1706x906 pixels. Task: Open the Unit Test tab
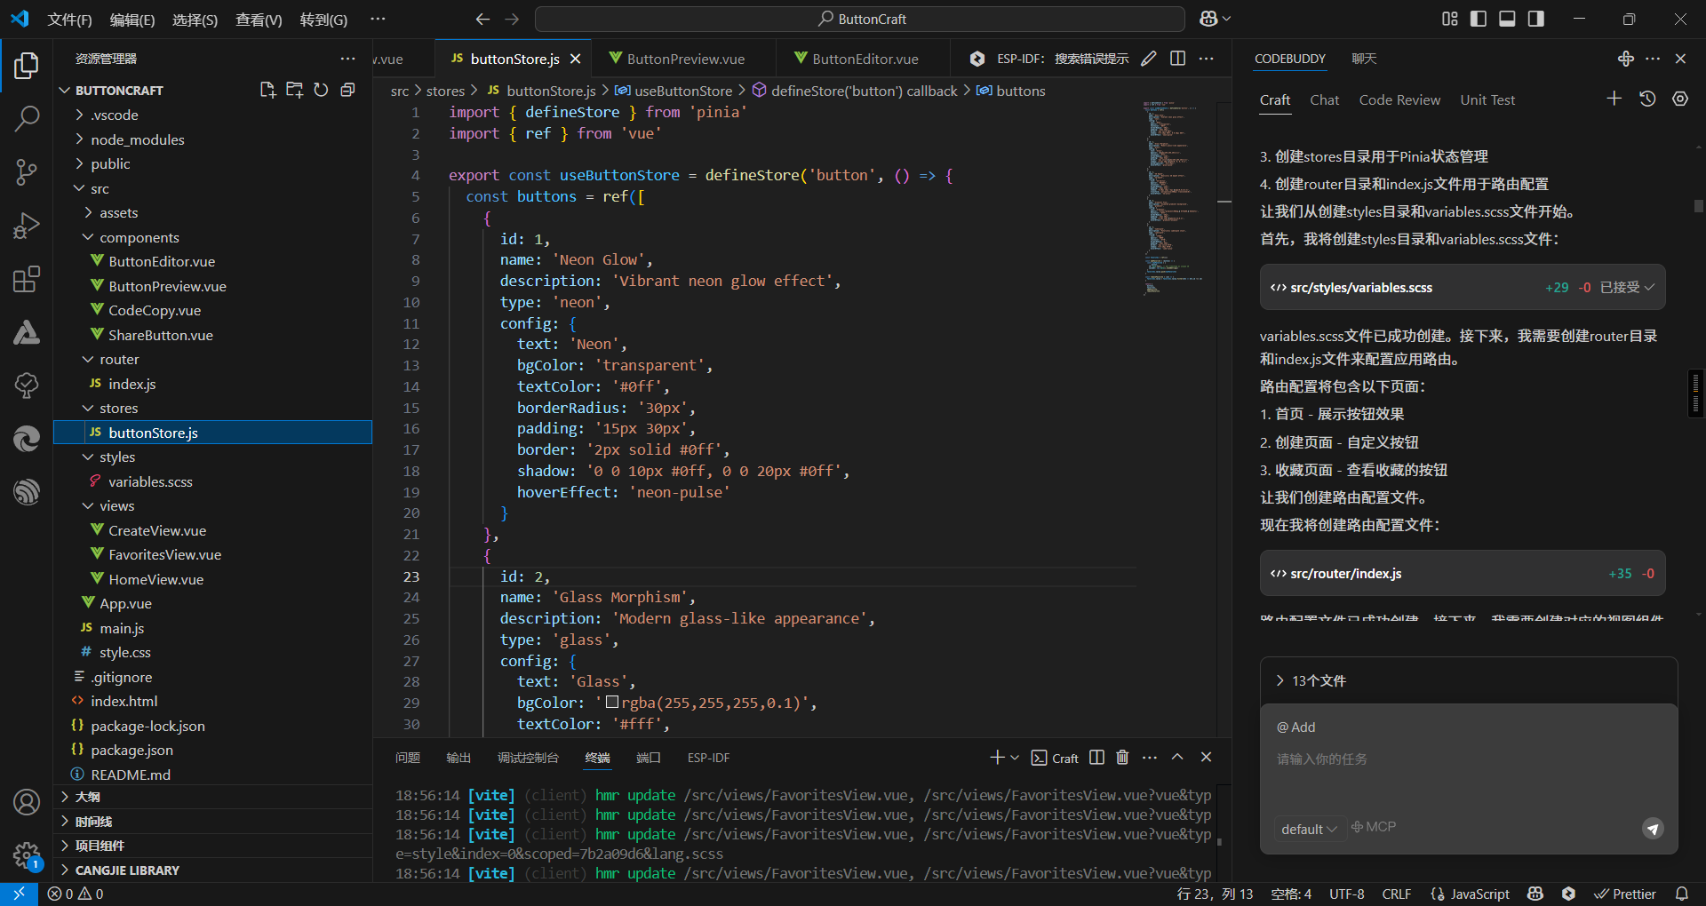point(1487,99)
